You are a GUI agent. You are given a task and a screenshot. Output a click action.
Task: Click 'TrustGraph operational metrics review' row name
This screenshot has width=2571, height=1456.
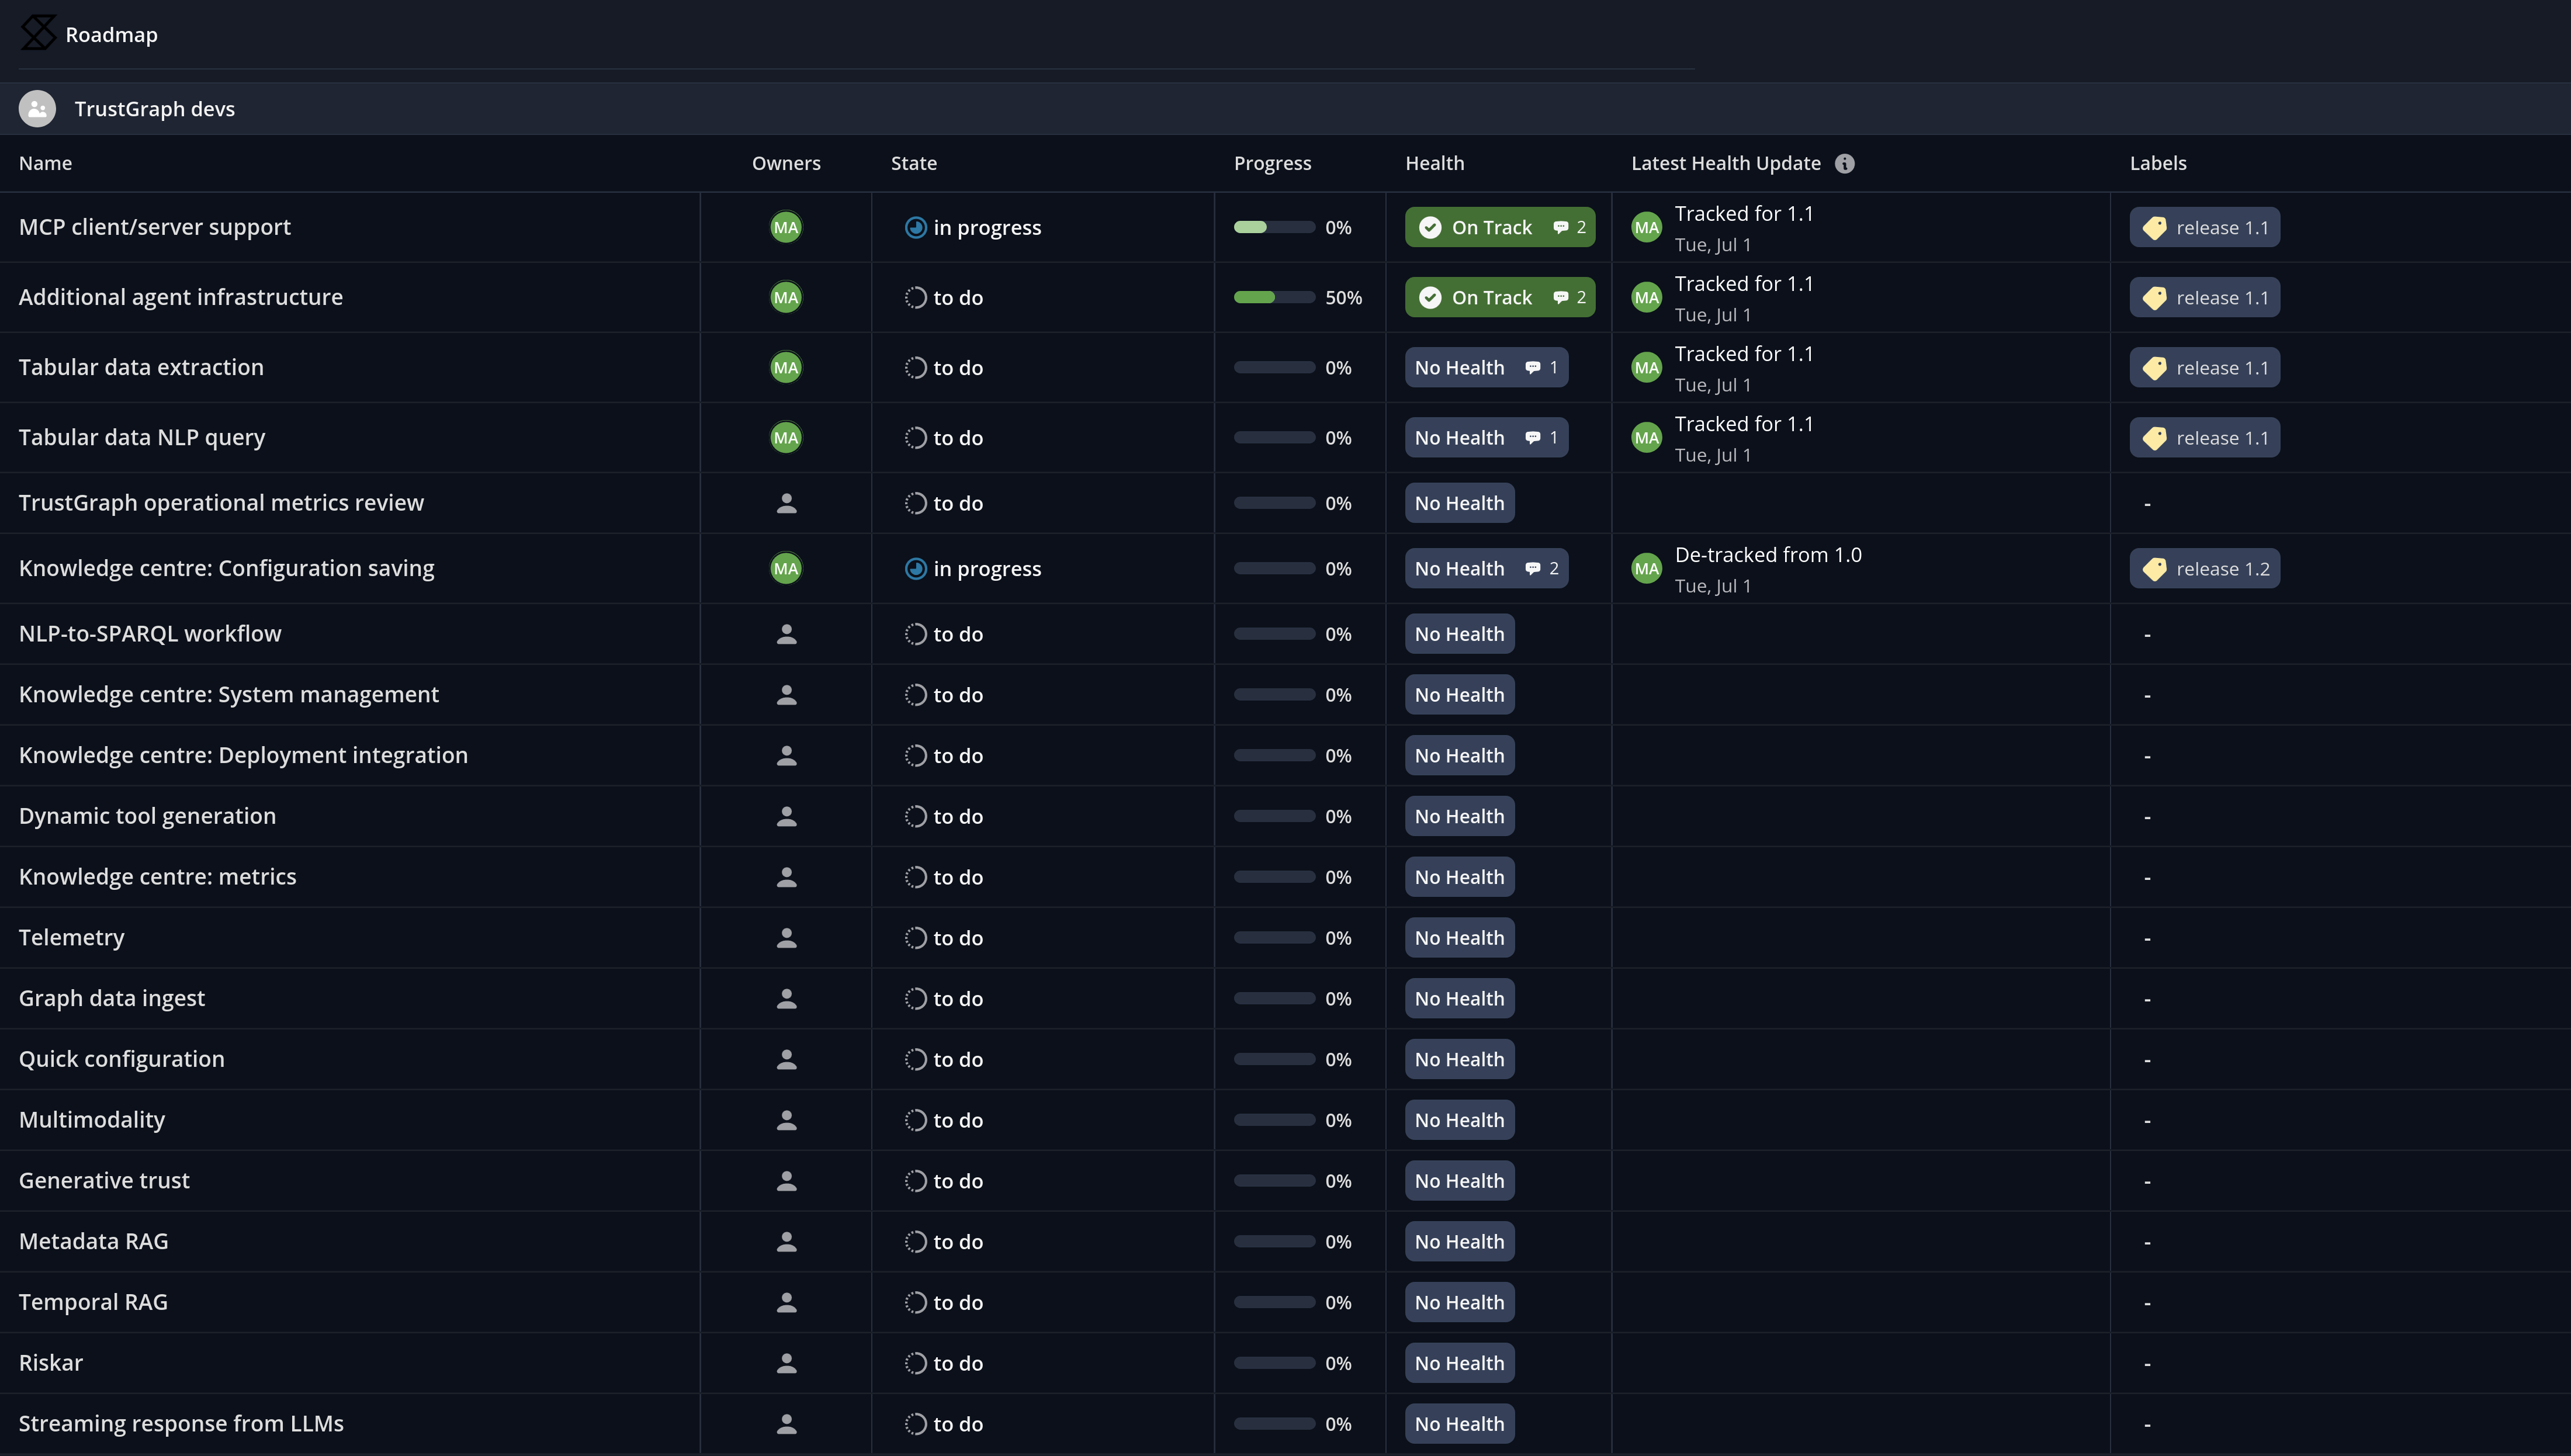click(221, 503)
